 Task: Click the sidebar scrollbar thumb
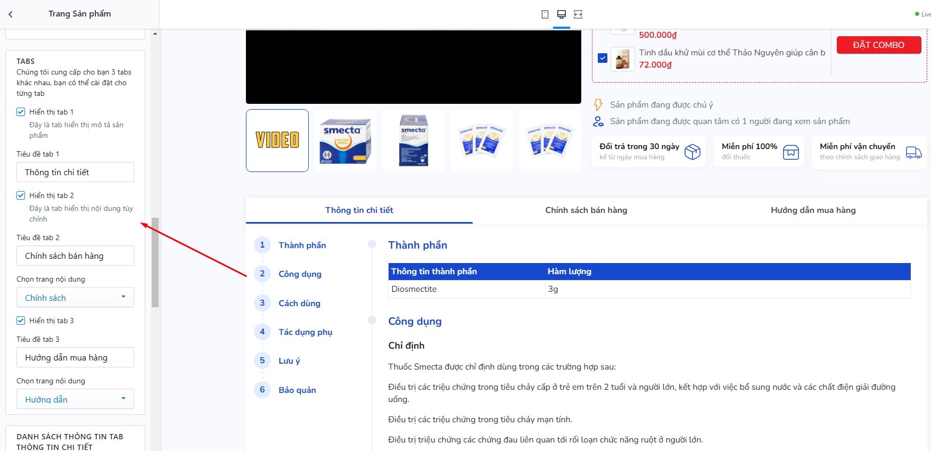[x=155, y=263]
